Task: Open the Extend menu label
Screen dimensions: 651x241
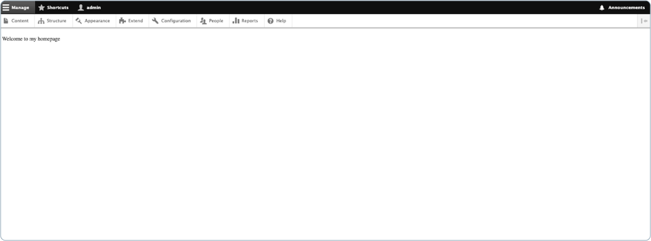Action: (135, 21)
